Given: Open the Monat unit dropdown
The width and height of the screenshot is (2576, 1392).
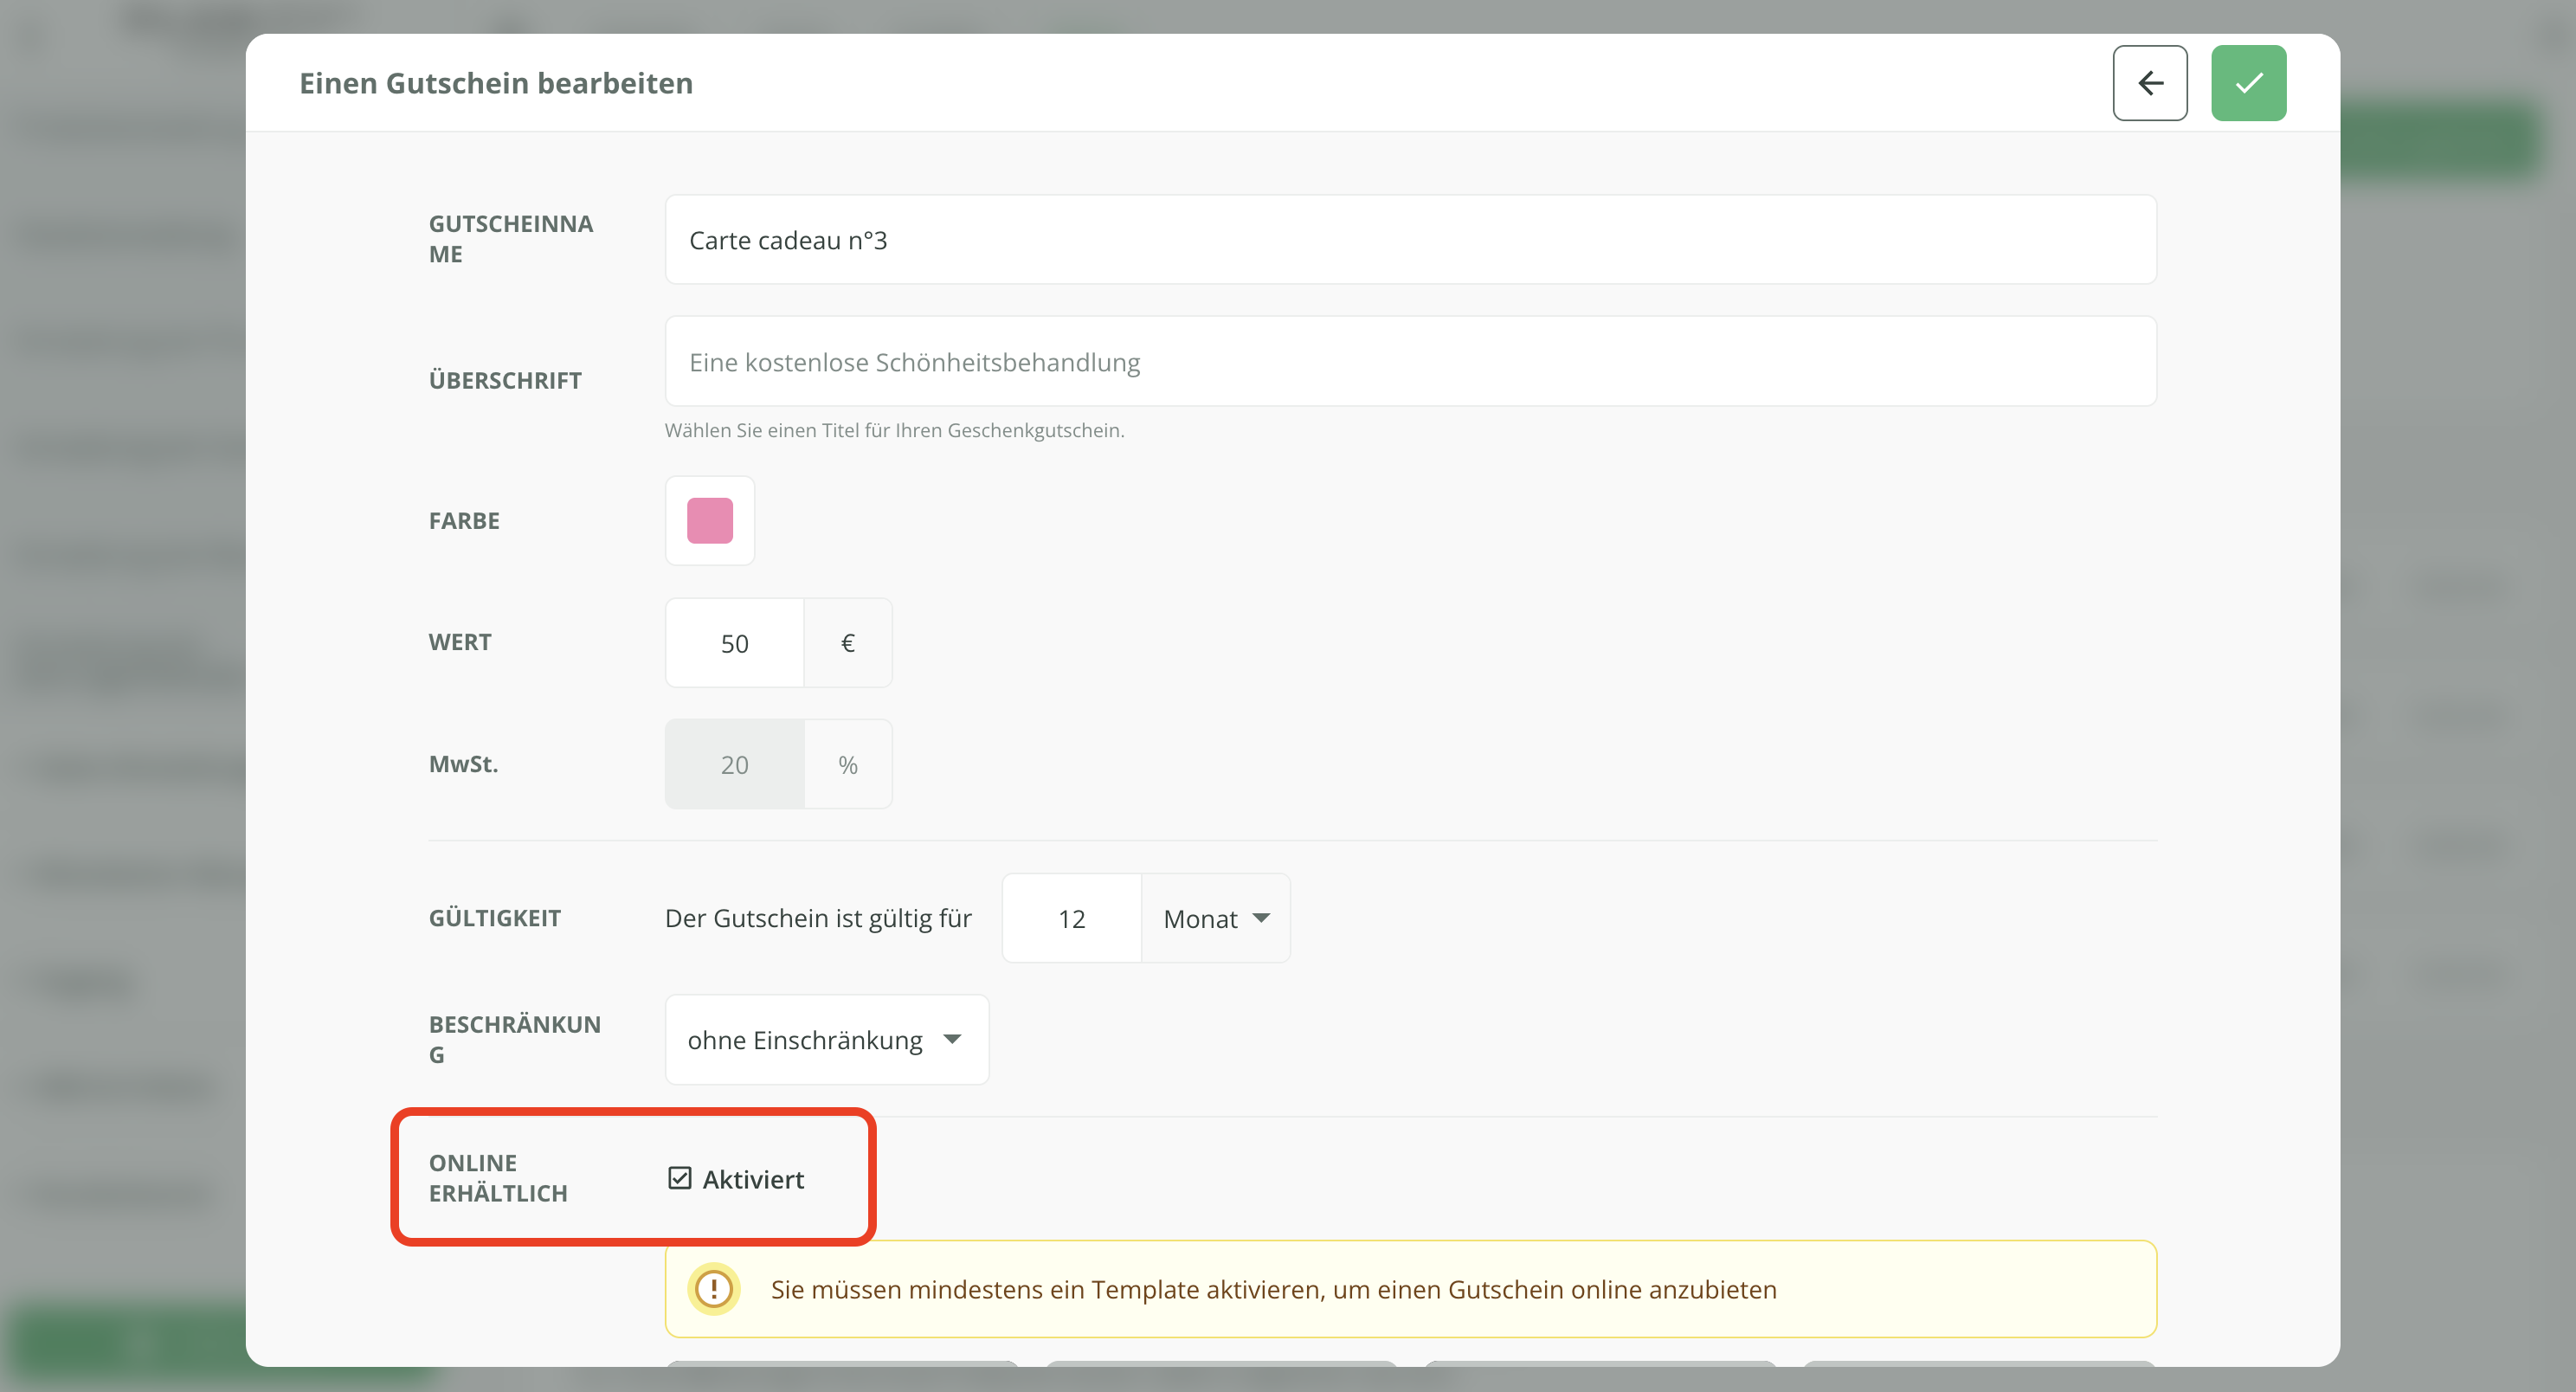Looking at the screenshot, I should (1215, 918).
